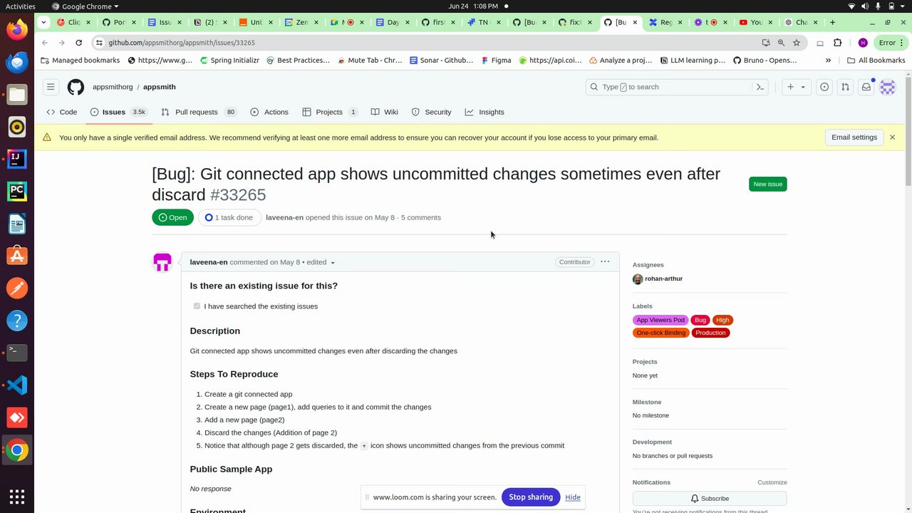Open Postman from the dock

coord(17,288)
